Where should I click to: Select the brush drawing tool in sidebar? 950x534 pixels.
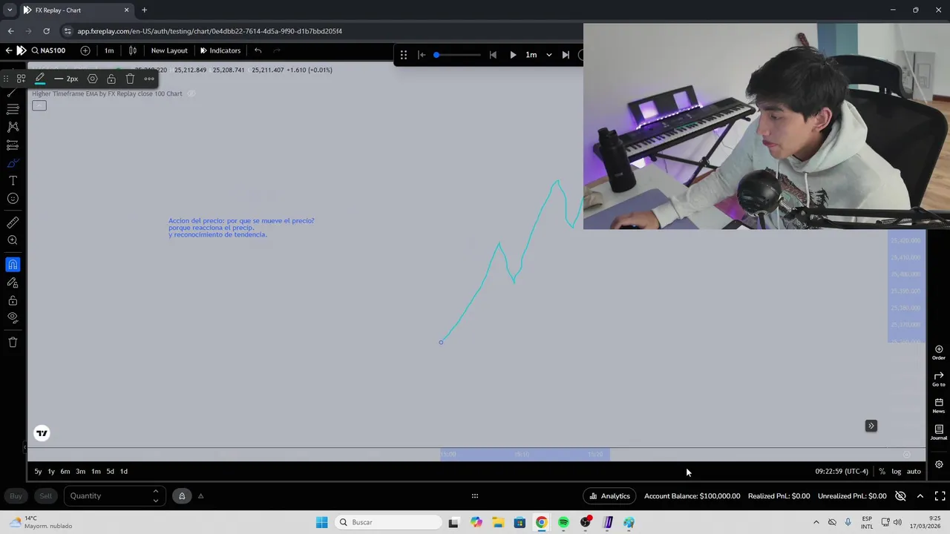click(x=13, y=163)
